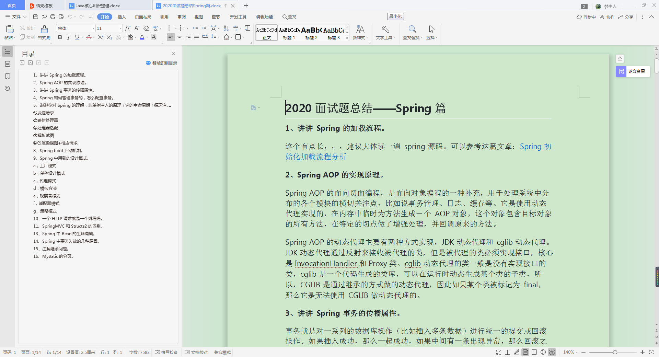Click the zoom slider handle
Viewport: 659px width, 357px height.
[615, 352]
